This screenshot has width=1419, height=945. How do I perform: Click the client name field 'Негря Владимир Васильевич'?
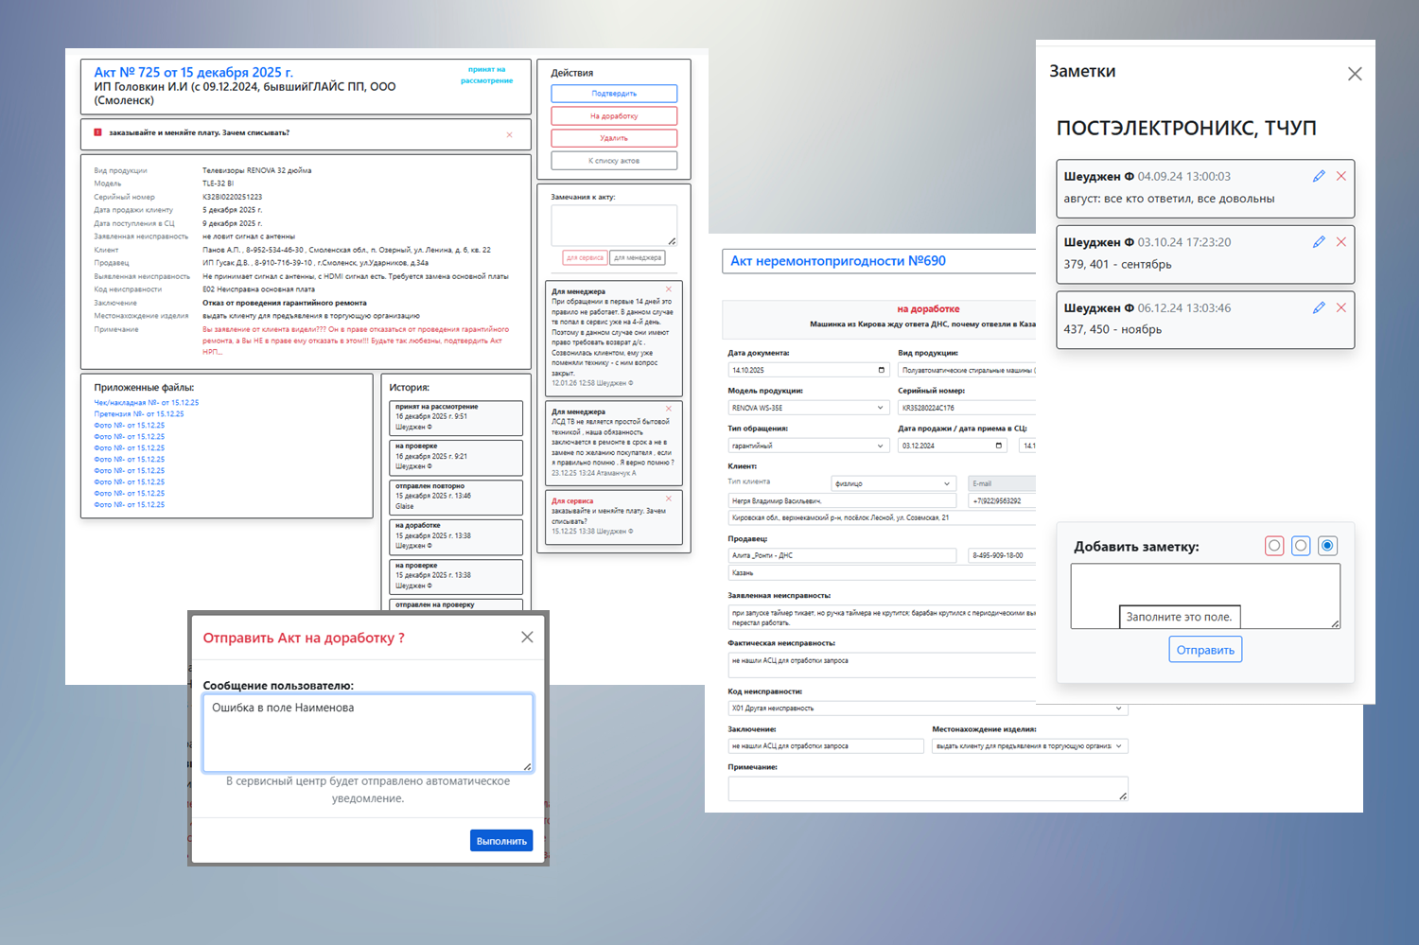(x=842, y=500)
